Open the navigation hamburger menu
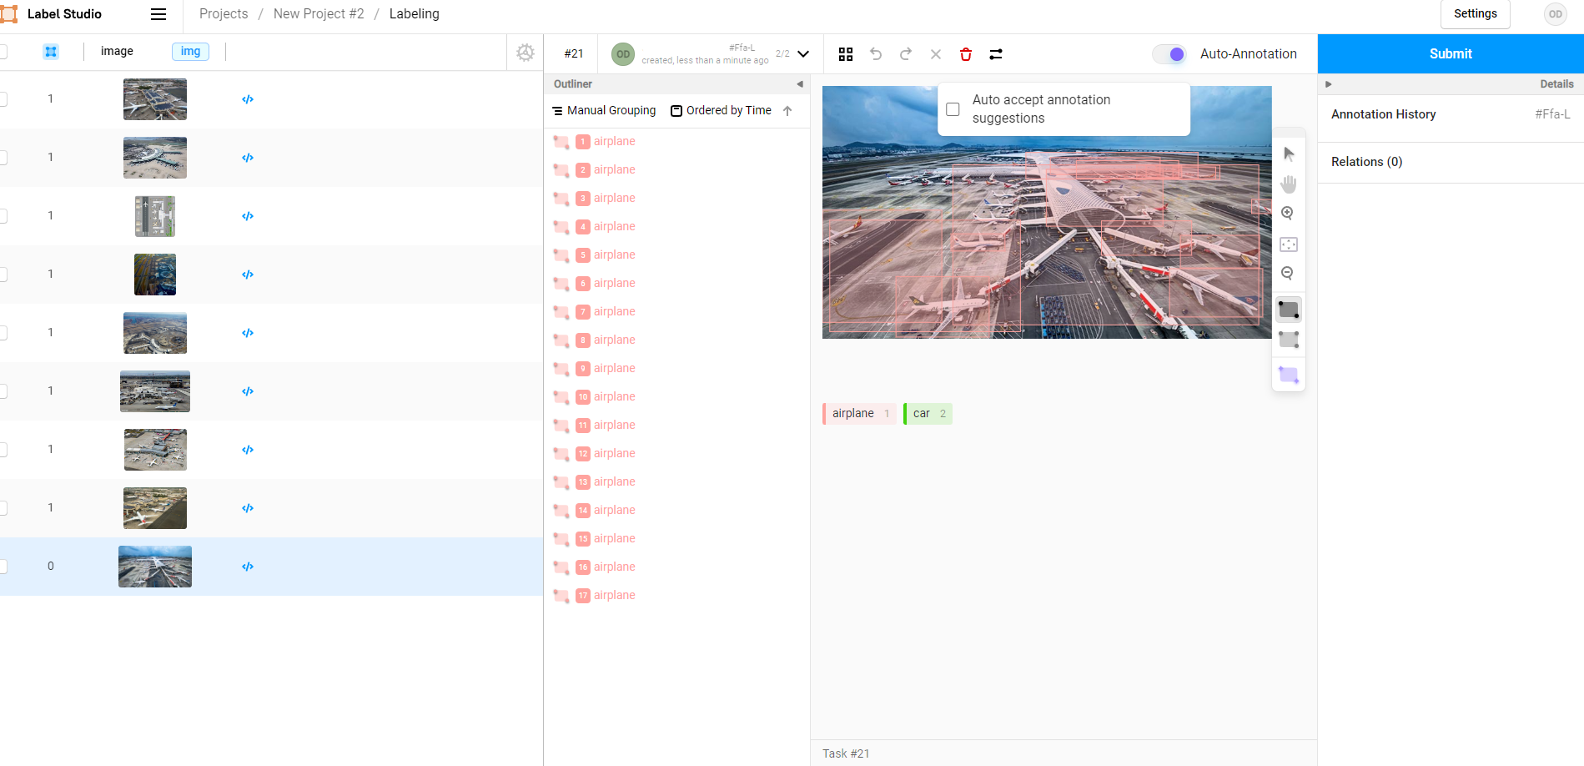This screenshot has width=1584, height=766. [158, 13]
